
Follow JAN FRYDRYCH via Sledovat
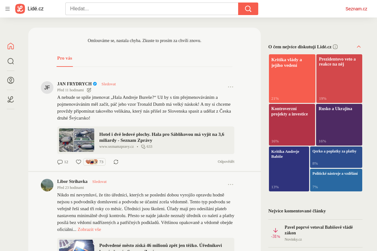point(109,84)
